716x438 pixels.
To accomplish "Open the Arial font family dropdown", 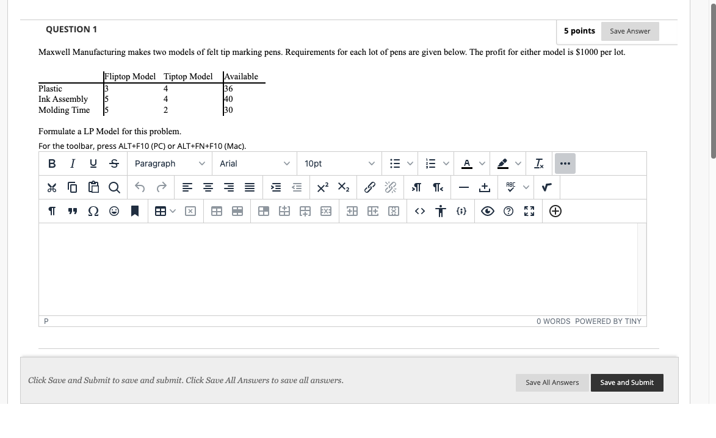I will click(x=255, y=163).
